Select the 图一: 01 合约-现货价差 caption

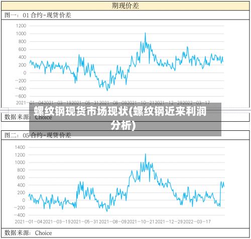[38, 15]
